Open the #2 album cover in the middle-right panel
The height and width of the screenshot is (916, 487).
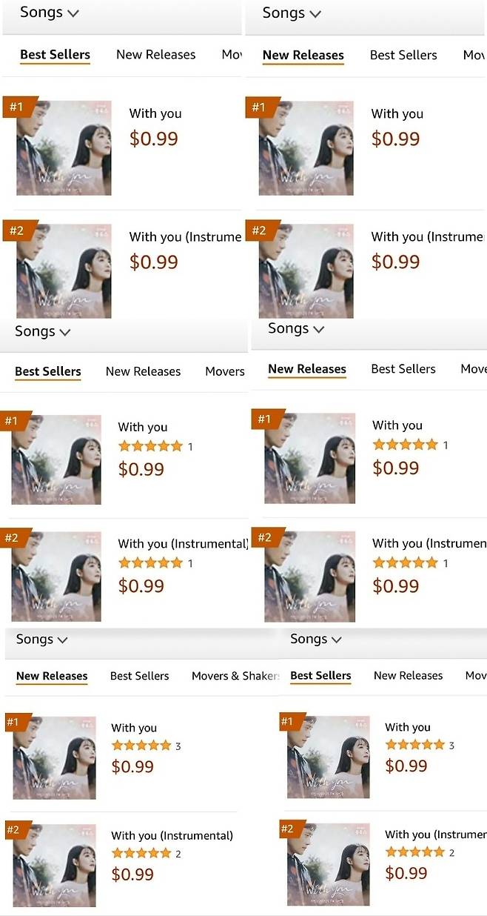click(x=309, y=576)
